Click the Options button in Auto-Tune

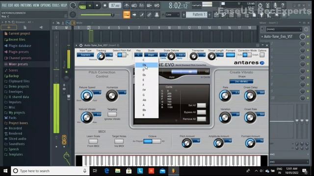(262, 55)
